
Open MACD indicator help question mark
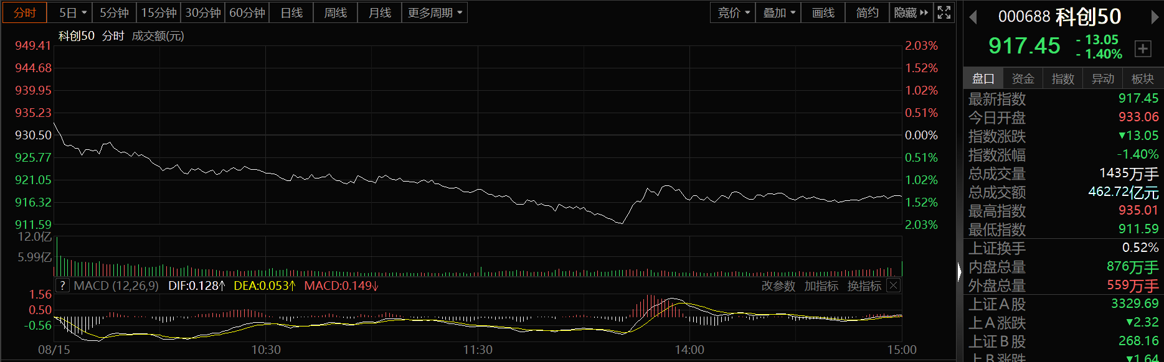(x=62, y=285)
